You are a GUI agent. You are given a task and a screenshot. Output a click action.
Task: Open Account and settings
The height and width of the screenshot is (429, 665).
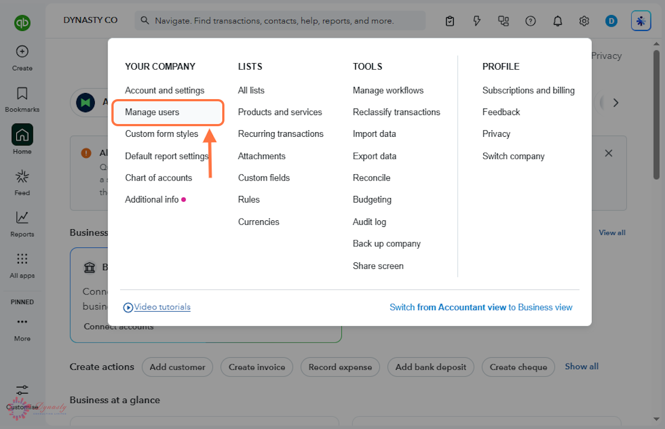165,90
